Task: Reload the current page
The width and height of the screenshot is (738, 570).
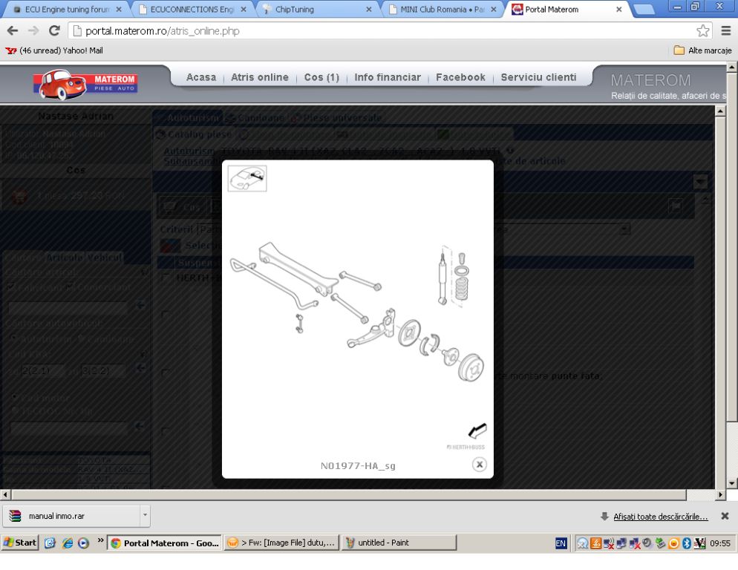Action: tap(54, 32)
